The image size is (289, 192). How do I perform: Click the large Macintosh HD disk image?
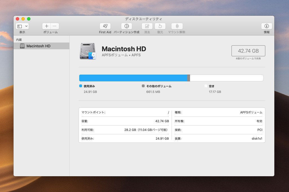pos(88,51)
